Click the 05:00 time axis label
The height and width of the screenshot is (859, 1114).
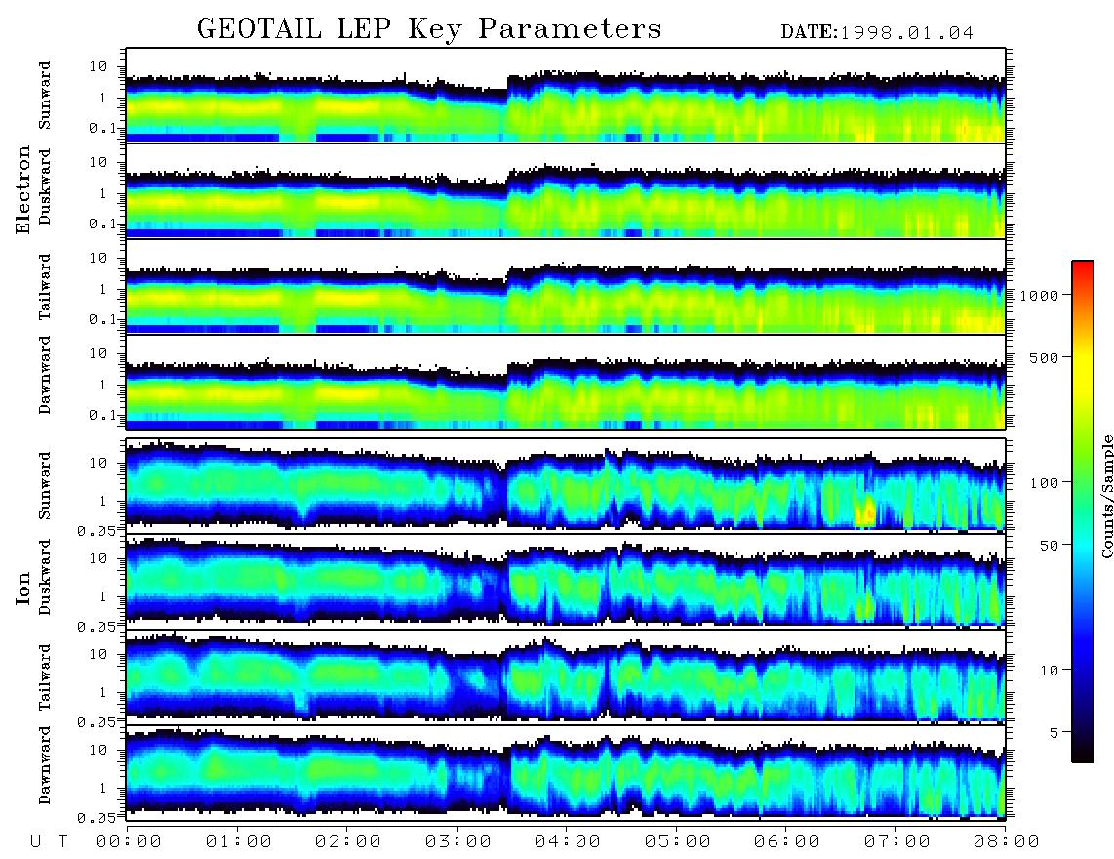click(678, 841)
